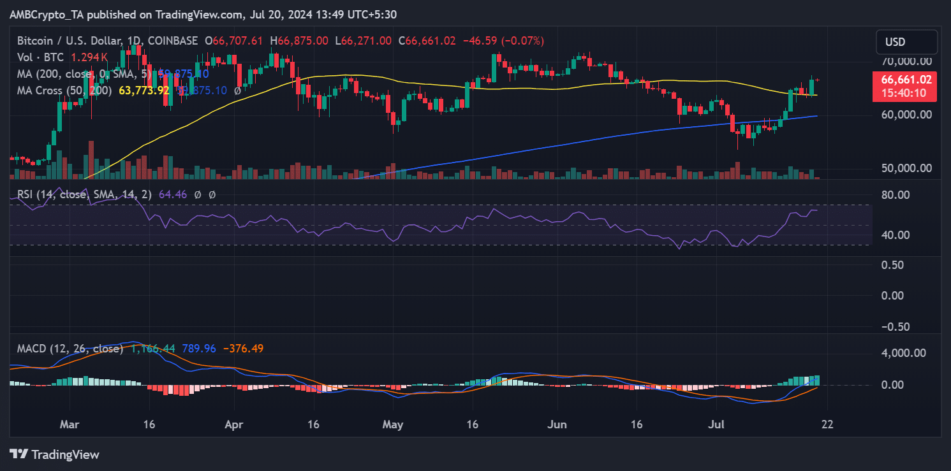Click the chart title 'Bitcoin / U.S. Dollar, 1D, COINBASE'
The image size is (951, 471).
click(x=108, y=41)
